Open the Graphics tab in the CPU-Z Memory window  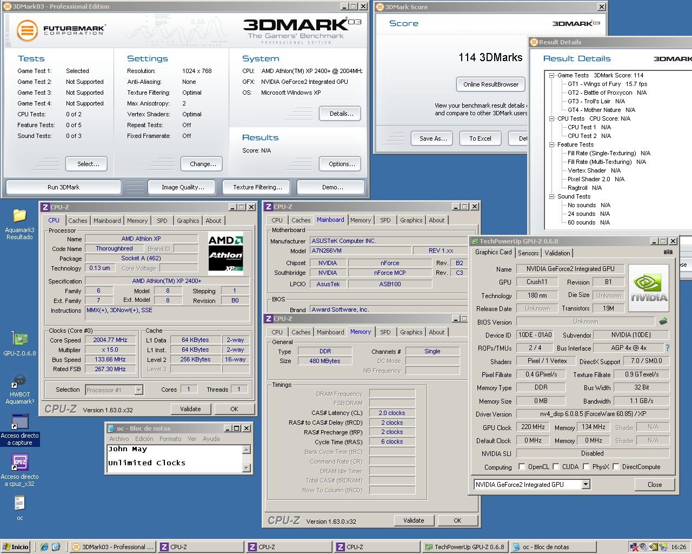pyautogui.click(x=411, y=332)
